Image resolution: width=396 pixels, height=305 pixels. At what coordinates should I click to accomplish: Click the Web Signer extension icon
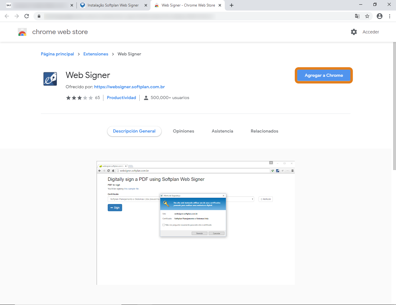click(x=50, y=79)
